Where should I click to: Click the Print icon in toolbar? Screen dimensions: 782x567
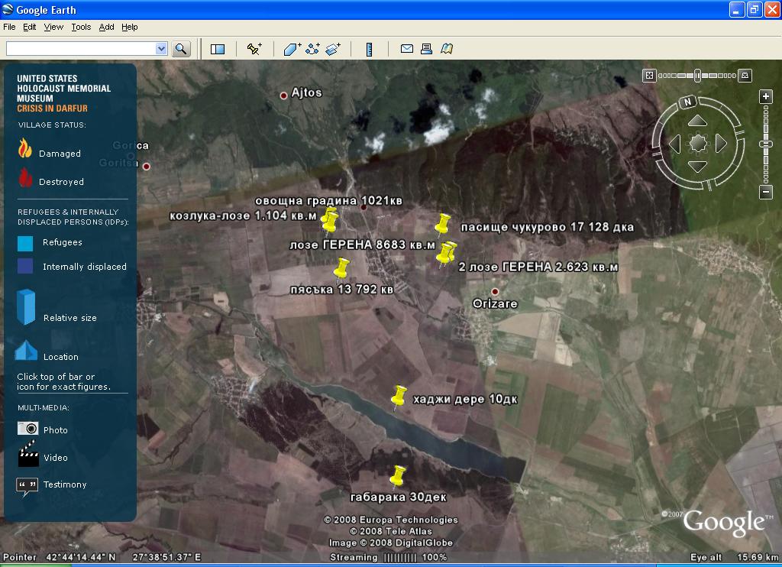tap(427, 49)
